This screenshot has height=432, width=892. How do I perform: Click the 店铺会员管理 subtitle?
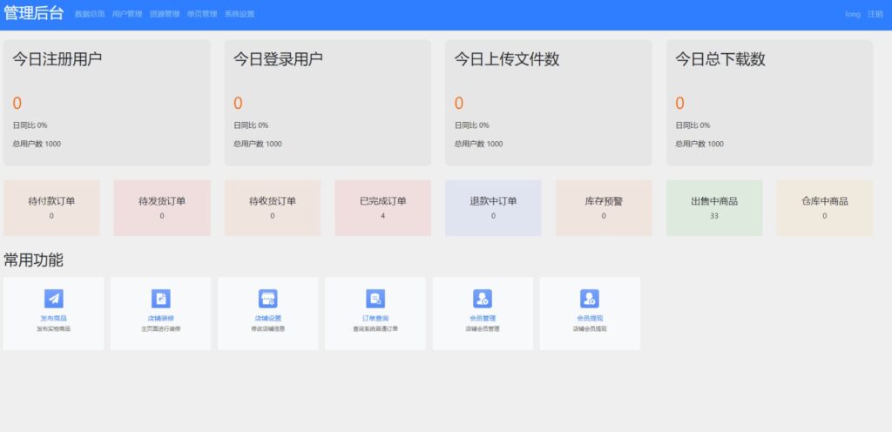click(x=483, y=329)
